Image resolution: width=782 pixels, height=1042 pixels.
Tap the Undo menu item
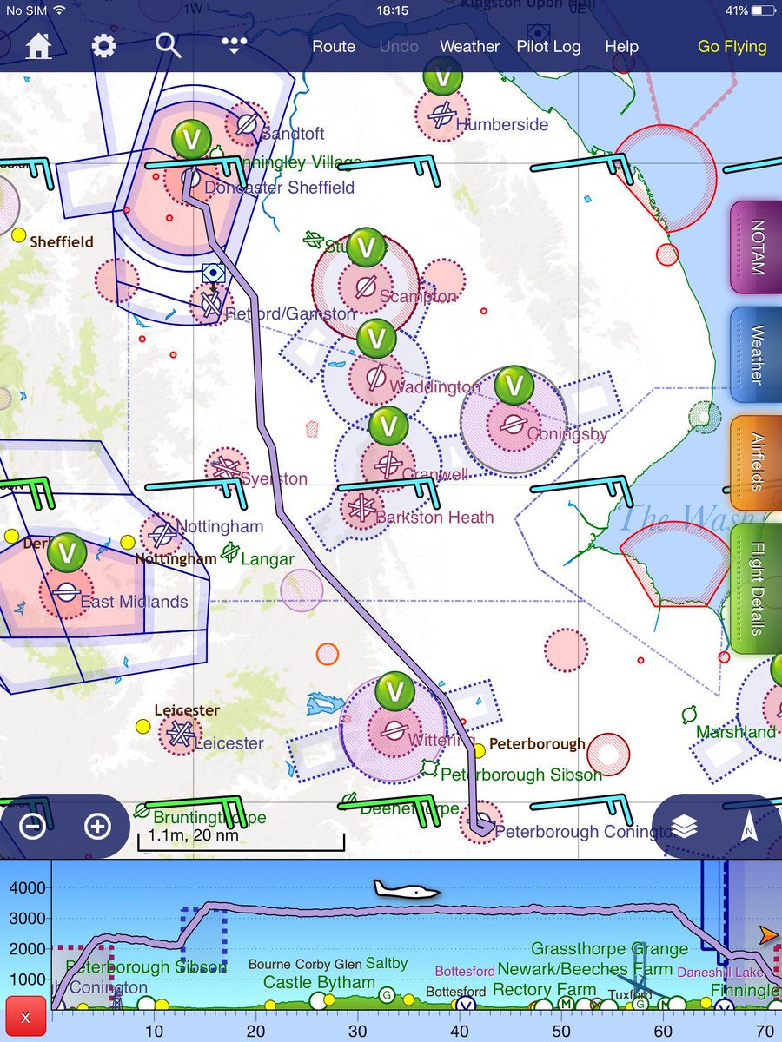[399, 46]
